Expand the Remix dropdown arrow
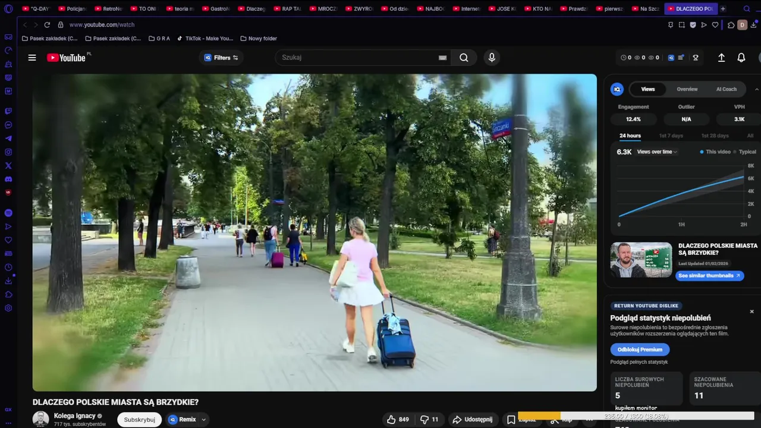Image resolution: width=761 pixels, height=428 pixels. tap(203, 420)
